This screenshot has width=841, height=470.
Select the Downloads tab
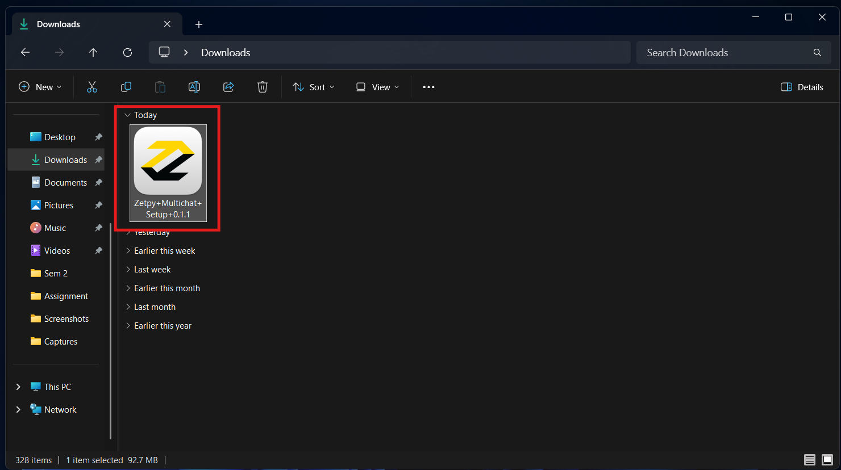[97, 24]
